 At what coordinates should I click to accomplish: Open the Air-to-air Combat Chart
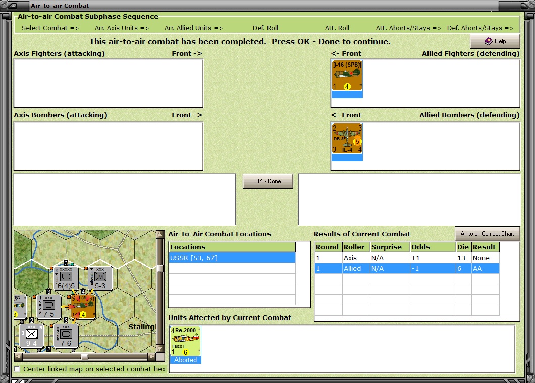click(487, 234)
